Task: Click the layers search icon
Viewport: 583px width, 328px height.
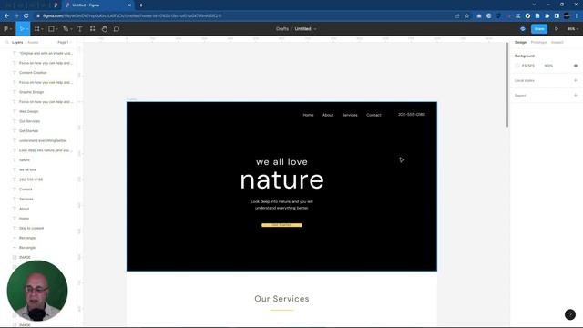Action: click(6, 43)
